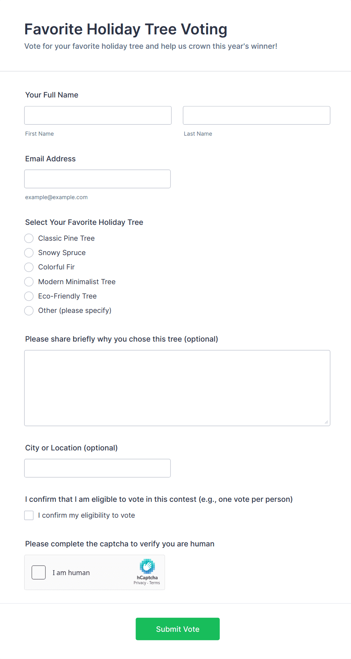Click the hCaptcha brand name text
Viewport: 351px width, 659px height.
[147, 577]
